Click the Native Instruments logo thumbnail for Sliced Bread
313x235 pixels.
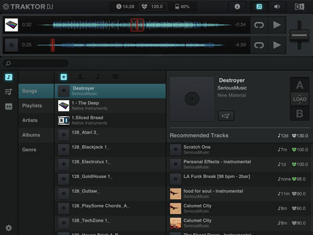click(x=64, y=120)
